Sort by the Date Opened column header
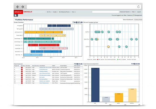 click(77, 66)
